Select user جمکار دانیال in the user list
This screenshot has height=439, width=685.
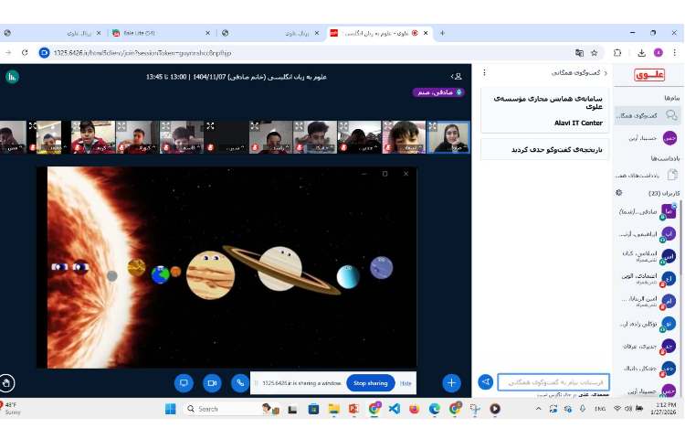point(648,369)
